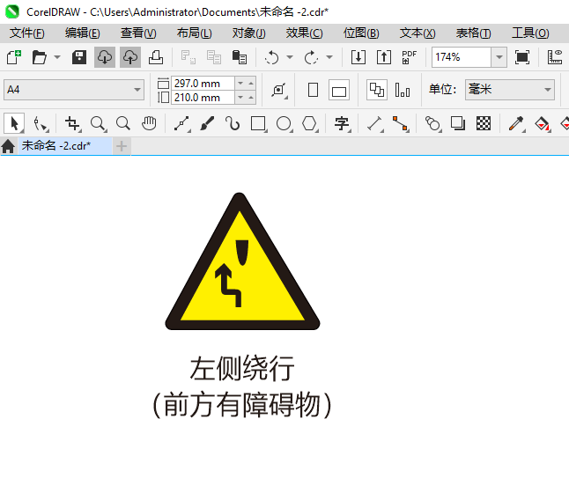The width and height of the screenshot is (569, 485).
Task: Select the Text 字 tool
Action: tap(343, 124)
